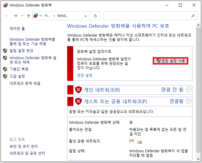Click the bench network icon beside GB
Viewport: 202px width, 163px height.
click(132, 141)
